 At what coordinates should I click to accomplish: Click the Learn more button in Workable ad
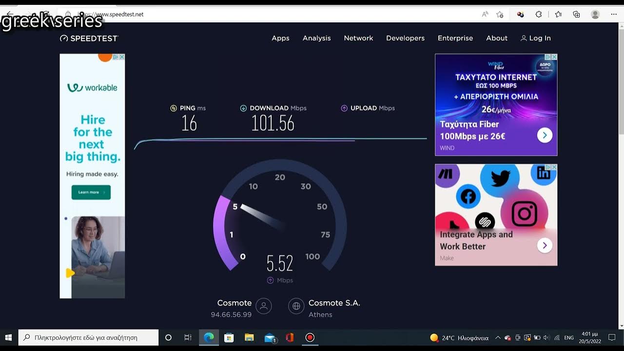91,192
